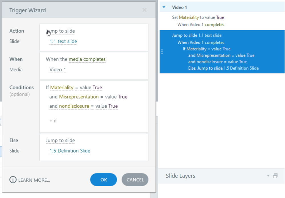This screenshot has width=285, height=198.
Task: Edit the True value of the nondisclosure condition
Action: tap(113, 106)
